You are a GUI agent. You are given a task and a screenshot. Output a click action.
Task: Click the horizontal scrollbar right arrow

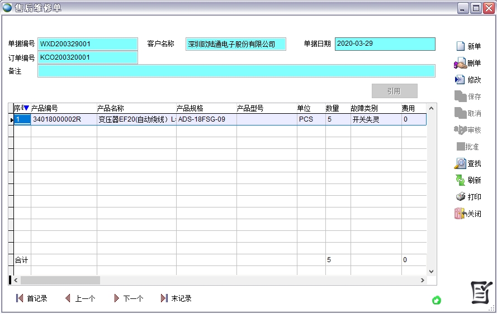[422, 280]
